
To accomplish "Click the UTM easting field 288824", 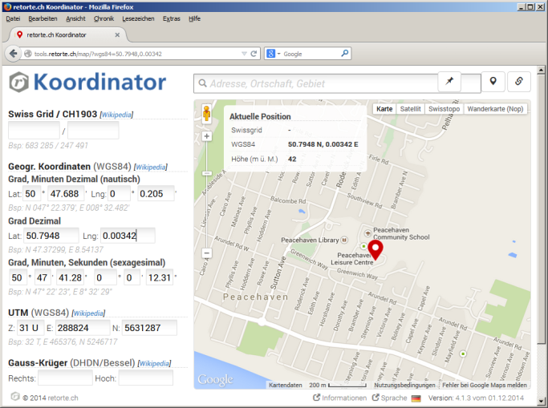I will point(83,328).
